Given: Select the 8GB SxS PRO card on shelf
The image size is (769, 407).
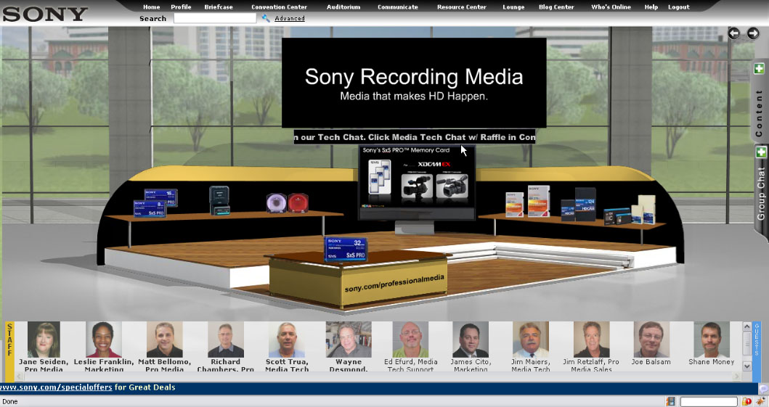Looking at the screenshot, I should point(150,208).
